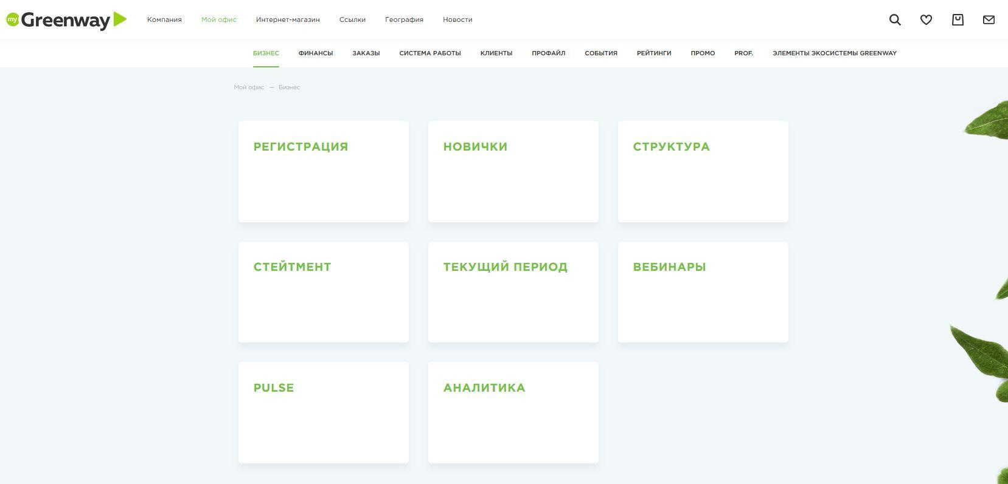The image size is (1008, 484).
Task: Open the Pulse card
Action: (323, 412)
